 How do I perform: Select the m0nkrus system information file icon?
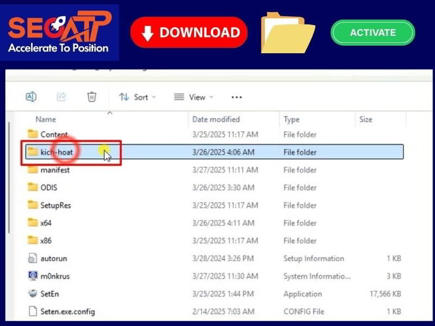[x=33, y=276]
